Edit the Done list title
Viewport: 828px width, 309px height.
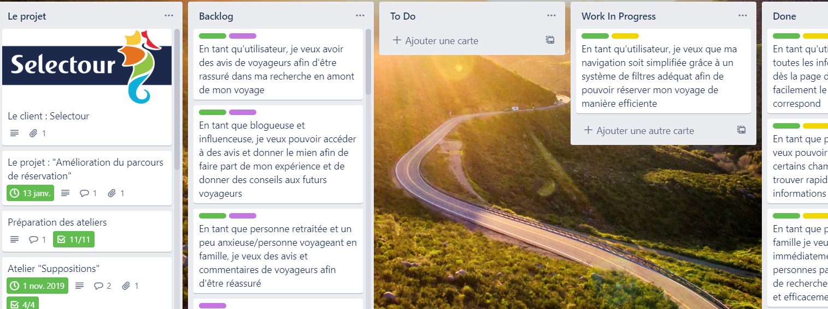(784, 16)
